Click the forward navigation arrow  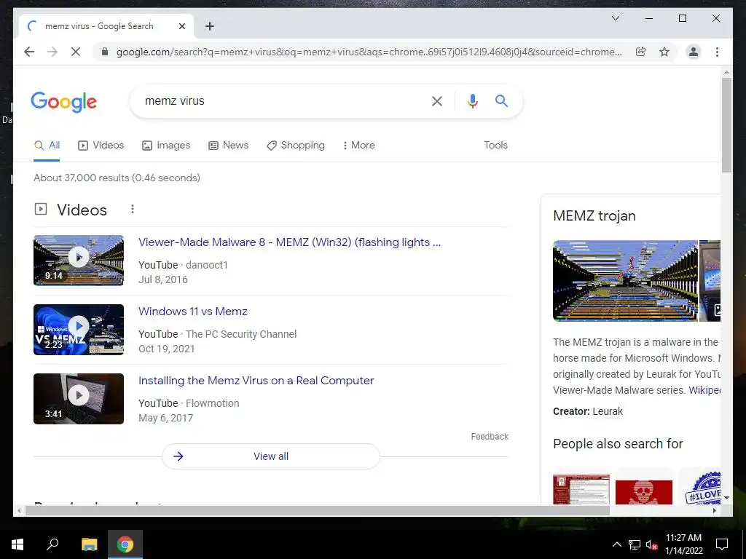[x=52, y=52]
